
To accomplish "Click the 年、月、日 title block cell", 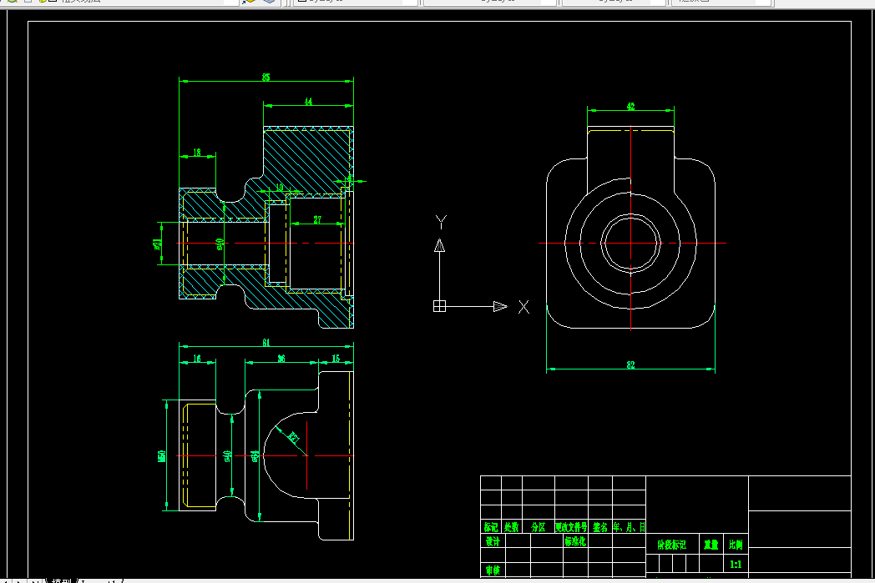I will coord(629,527).
